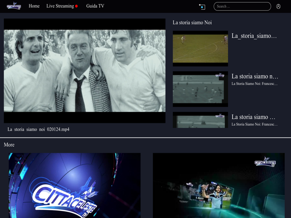Select the La_storia_siamo… playlist title
Viewport: 291px width, 218px height.
click(254, 36)
